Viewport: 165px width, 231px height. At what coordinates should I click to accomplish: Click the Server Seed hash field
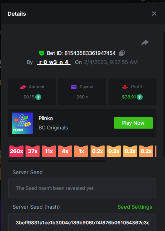tap(82, 222)
